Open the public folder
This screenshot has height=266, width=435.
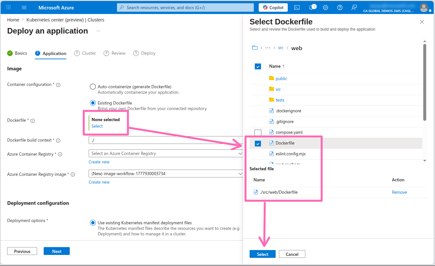click(281, 78)
